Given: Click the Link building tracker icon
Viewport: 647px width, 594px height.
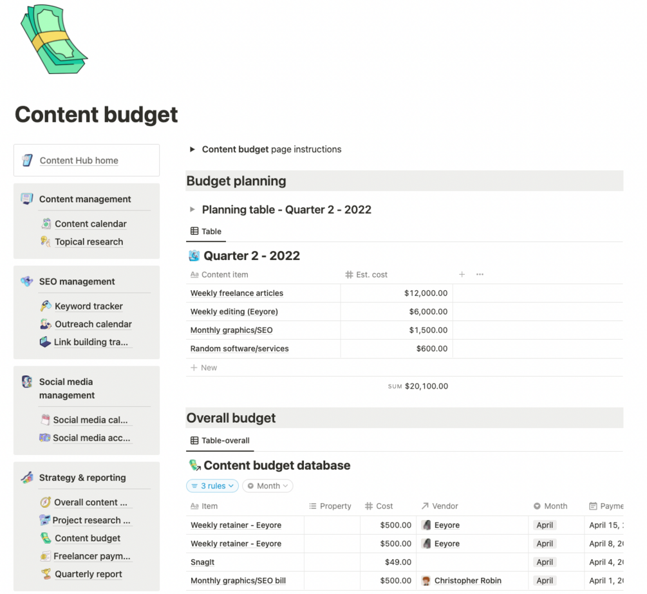Looking at the screenshot, I should coord(45,342).
